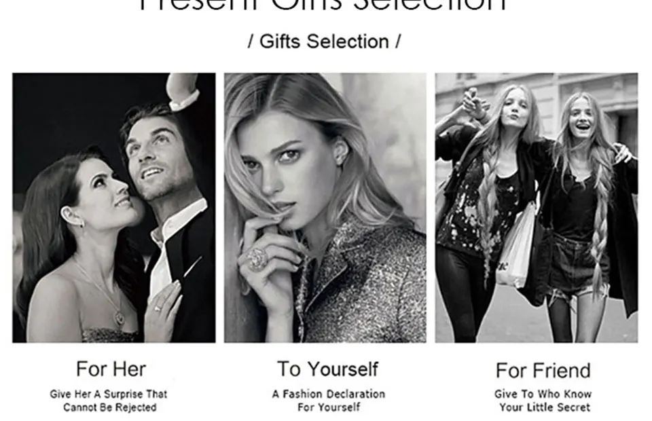Open the blonde woman portrait image

(325, 208)
